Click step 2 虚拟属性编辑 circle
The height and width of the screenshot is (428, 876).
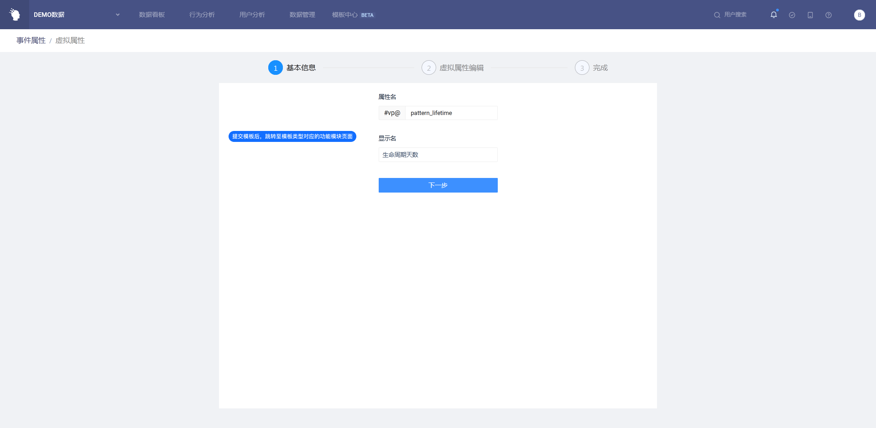click(429, 68)
